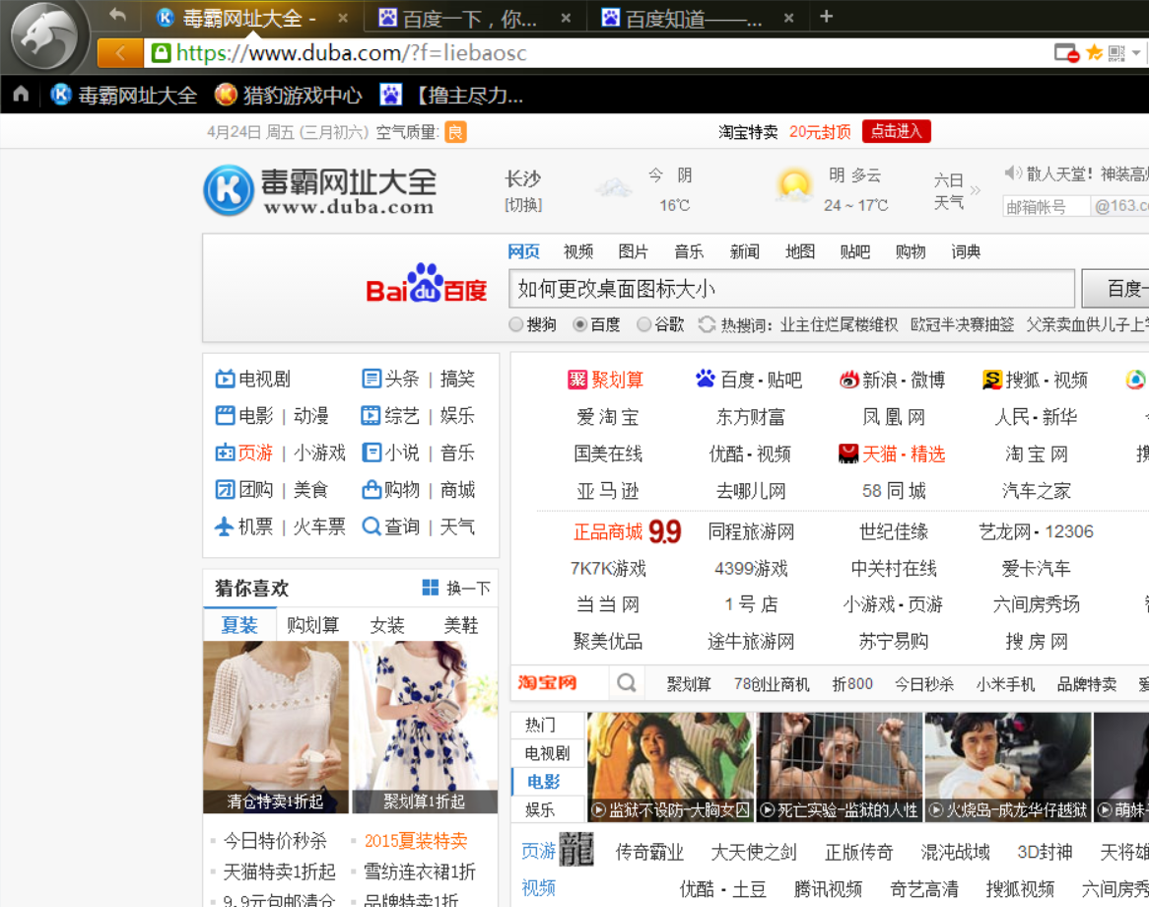
Task: Click the search input with 如何更改桌面图标大小
Action: point(791,288)
